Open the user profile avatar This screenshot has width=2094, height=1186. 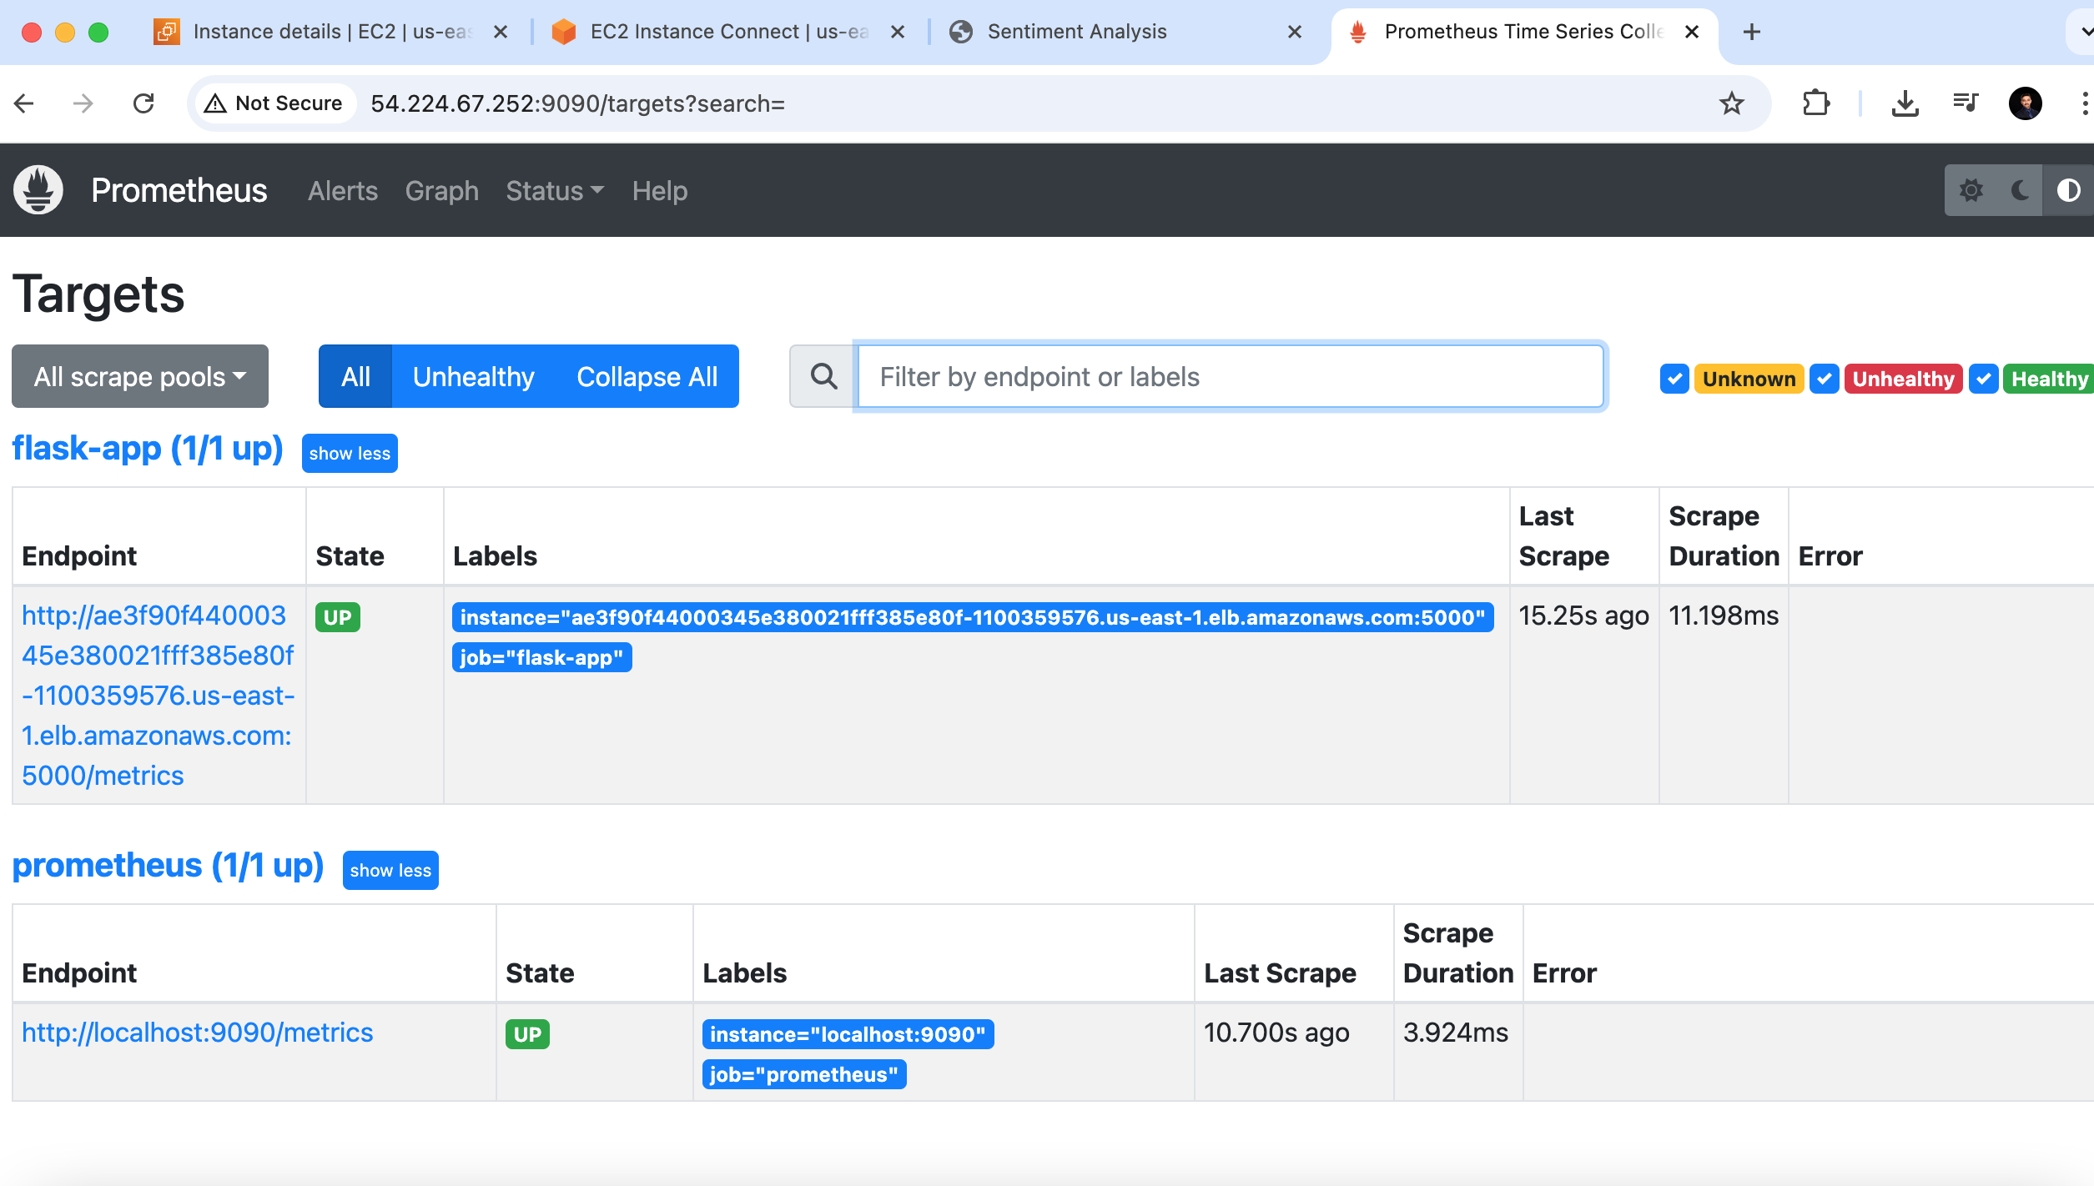2025,103
